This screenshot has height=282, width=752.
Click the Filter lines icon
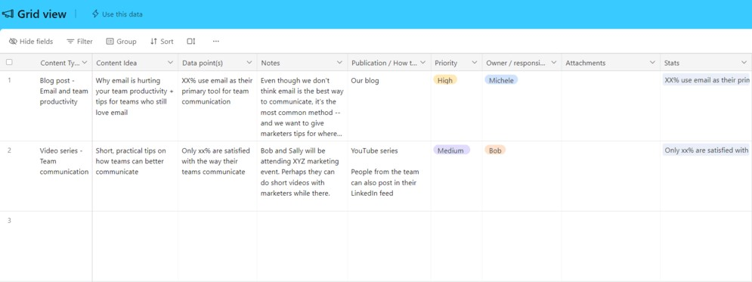pyautogui.click(x=70, y=42)
